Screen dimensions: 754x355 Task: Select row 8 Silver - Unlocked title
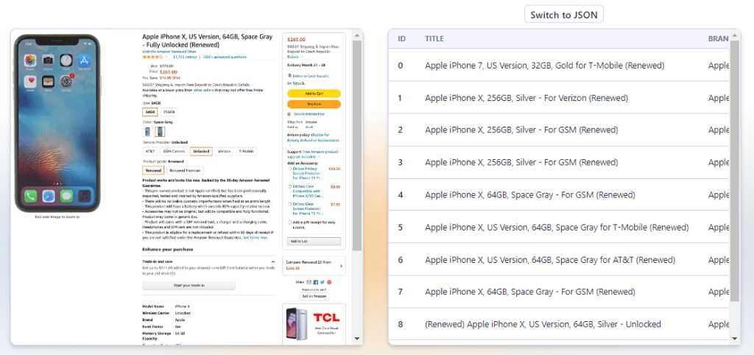coord(543,324)
